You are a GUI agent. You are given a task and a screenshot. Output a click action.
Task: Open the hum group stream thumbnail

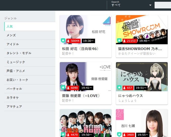[85, 123]
